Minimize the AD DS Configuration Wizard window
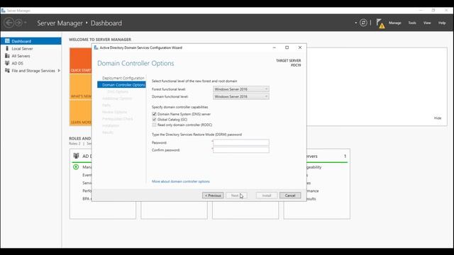 (275, 47)
